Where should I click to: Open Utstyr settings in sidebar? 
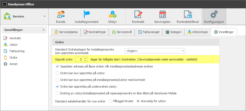tap(14, 45)
